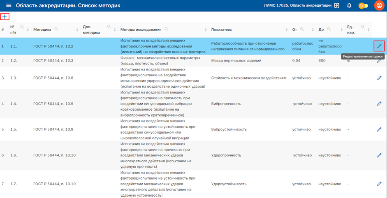
Task: Open the hamburger navigation menu
Action: pyautogui.click(x=8, y=6)
